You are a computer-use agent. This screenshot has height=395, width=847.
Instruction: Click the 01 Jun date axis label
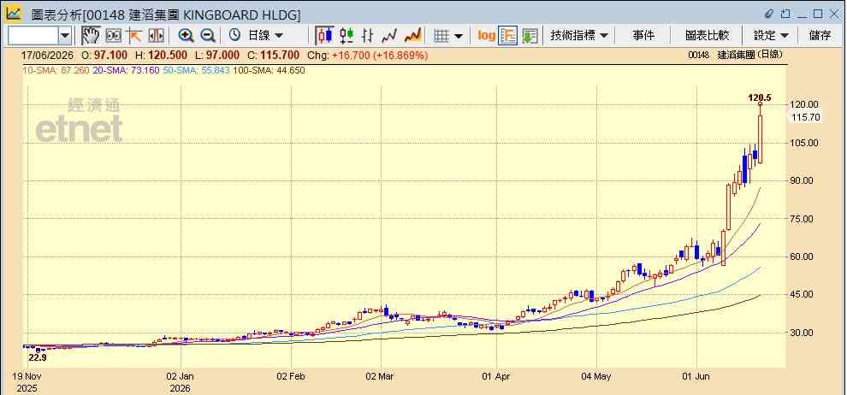tap(696, 376)
